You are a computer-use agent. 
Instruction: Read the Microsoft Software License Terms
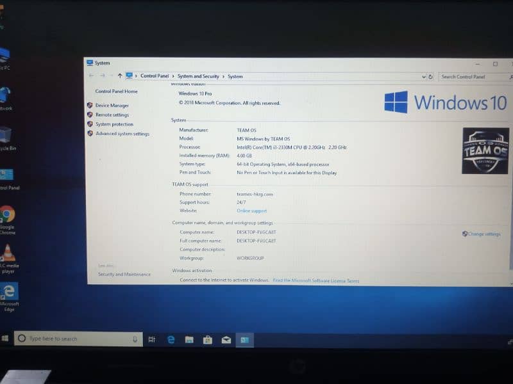click(315, 281)
